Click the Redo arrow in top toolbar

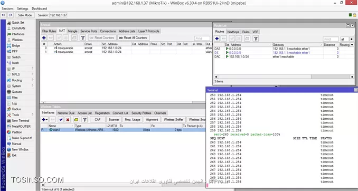pyautogui.click(x=11, y=15)
